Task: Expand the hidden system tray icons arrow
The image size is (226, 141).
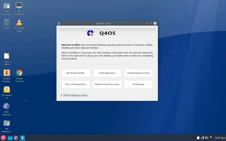Action: (x=194, y=138)
